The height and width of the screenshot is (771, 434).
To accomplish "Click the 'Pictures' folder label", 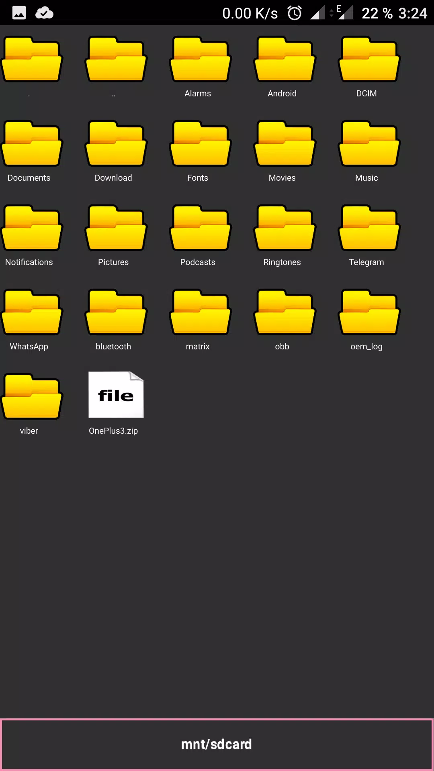I will [x=113, y=262].
